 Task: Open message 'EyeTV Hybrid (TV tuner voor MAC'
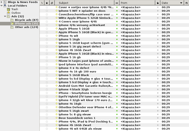[x=85, y=97]
